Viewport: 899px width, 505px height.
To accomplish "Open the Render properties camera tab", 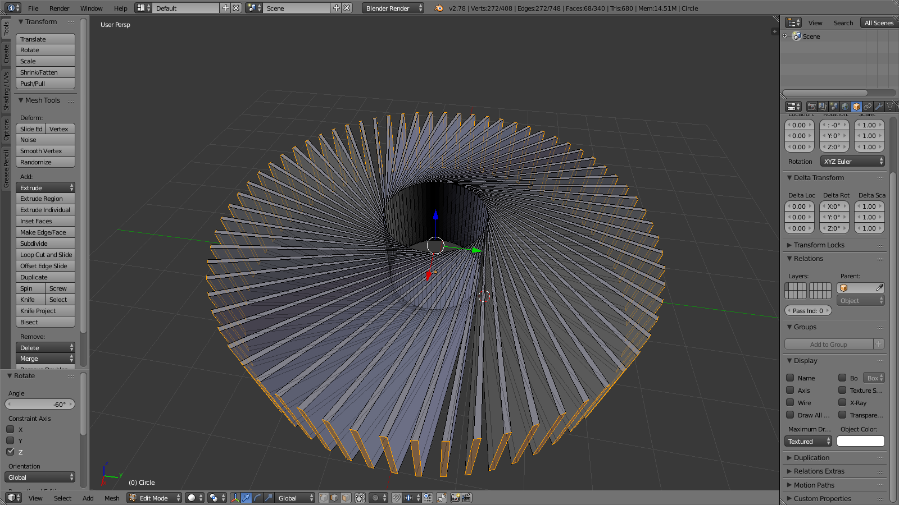I will pyautogui.click(x=811, y=107).
